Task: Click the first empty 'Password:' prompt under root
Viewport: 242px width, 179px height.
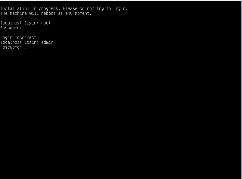Action: point(11,28)
